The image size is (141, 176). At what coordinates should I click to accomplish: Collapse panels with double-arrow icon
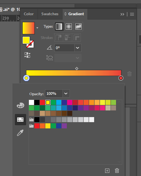(122, 14)
